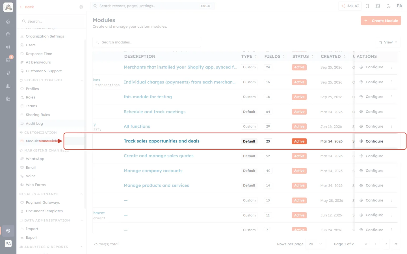Click the Ask AI button
The height and width of the screenshot is (254, 407).
[x=350, y=6]
